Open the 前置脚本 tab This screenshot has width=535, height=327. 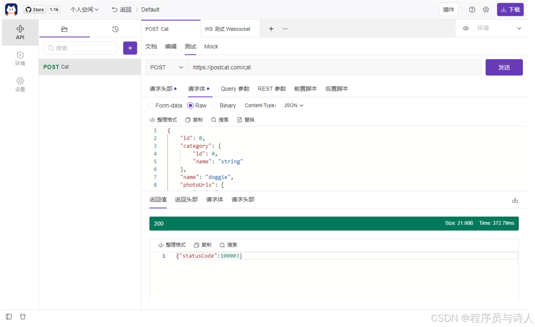click(x=305, y=89)
